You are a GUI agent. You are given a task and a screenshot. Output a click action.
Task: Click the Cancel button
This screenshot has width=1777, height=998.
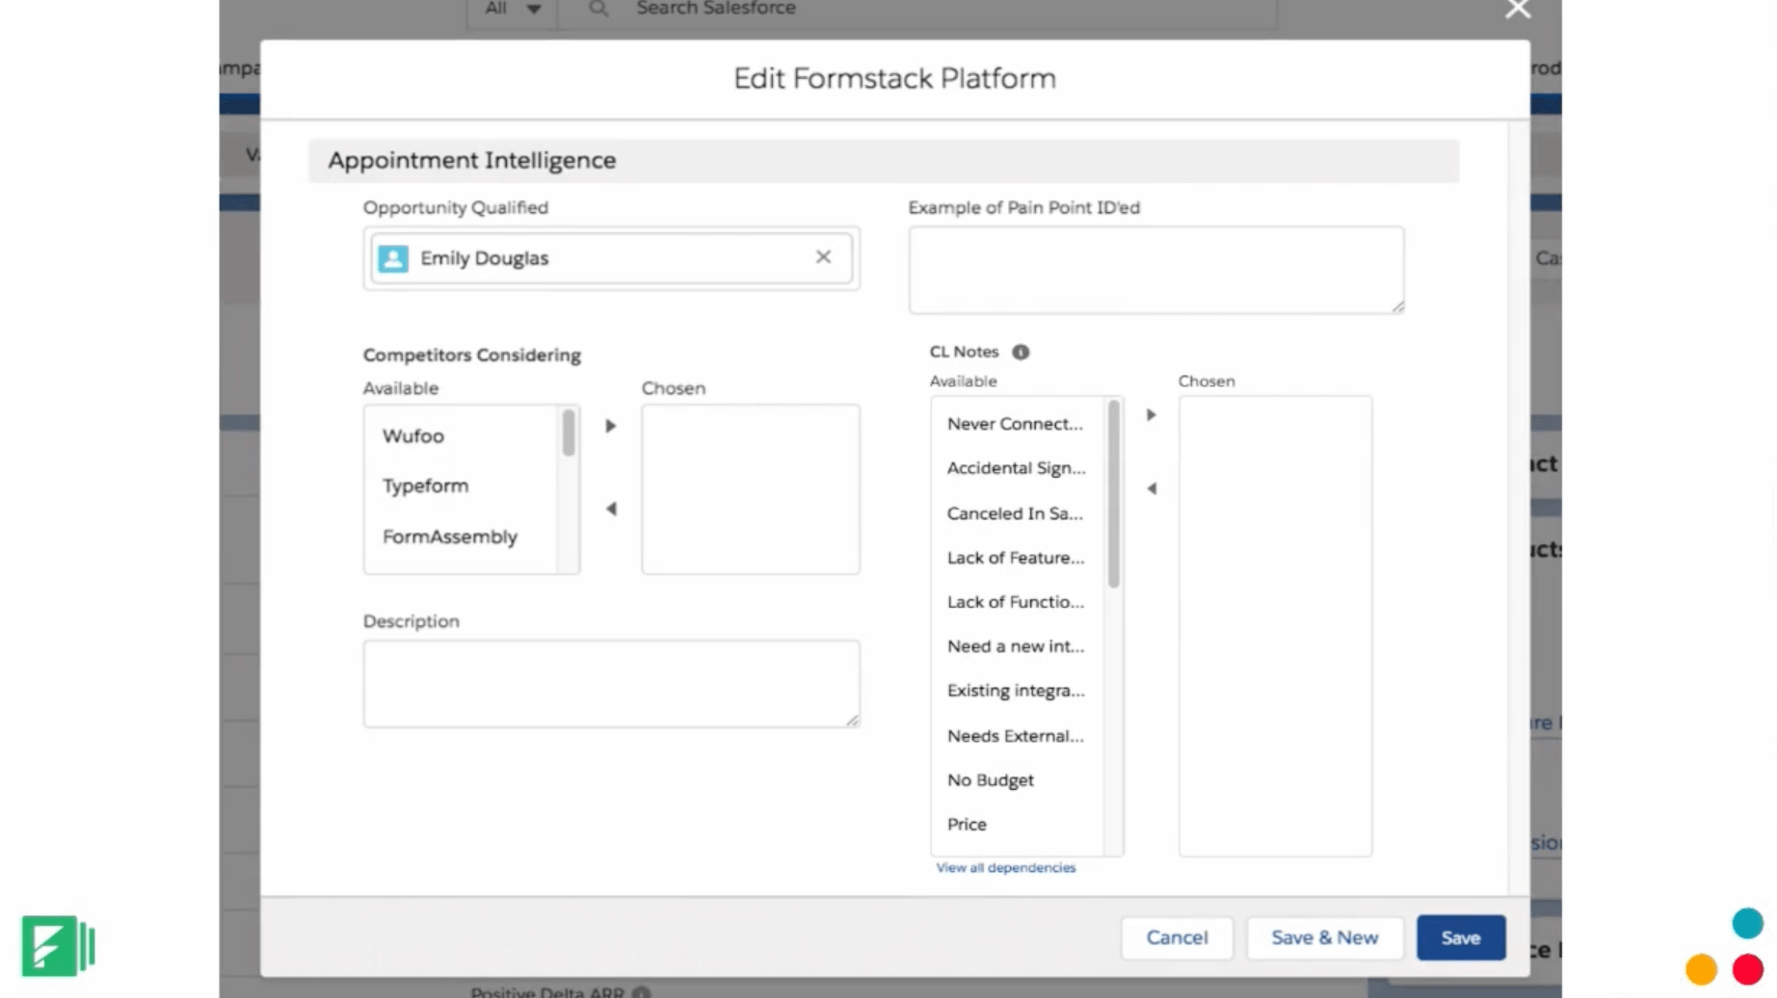point(1177,937)
